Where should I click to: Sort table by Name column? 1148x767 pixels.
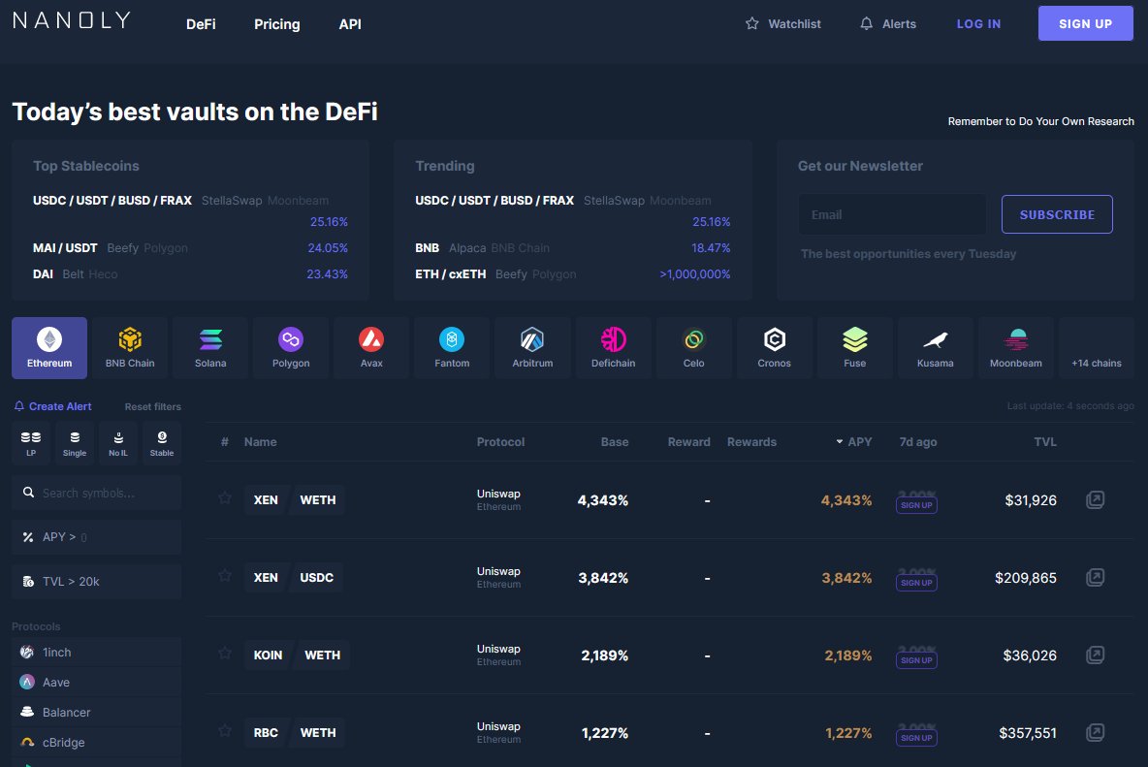(261, 442)
